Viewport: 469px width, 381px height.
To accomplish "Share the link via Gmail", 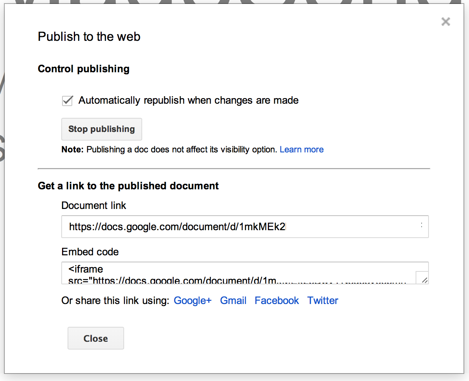I will tap(233, 300).
